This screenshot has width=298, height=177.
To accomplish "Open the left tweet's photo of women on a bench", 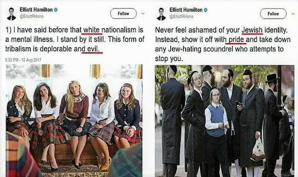I will click(74, 121).
